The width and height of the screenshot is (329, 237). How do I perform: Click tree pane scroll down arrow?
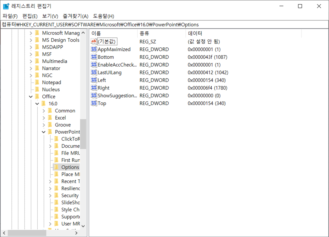click(83, 226)
